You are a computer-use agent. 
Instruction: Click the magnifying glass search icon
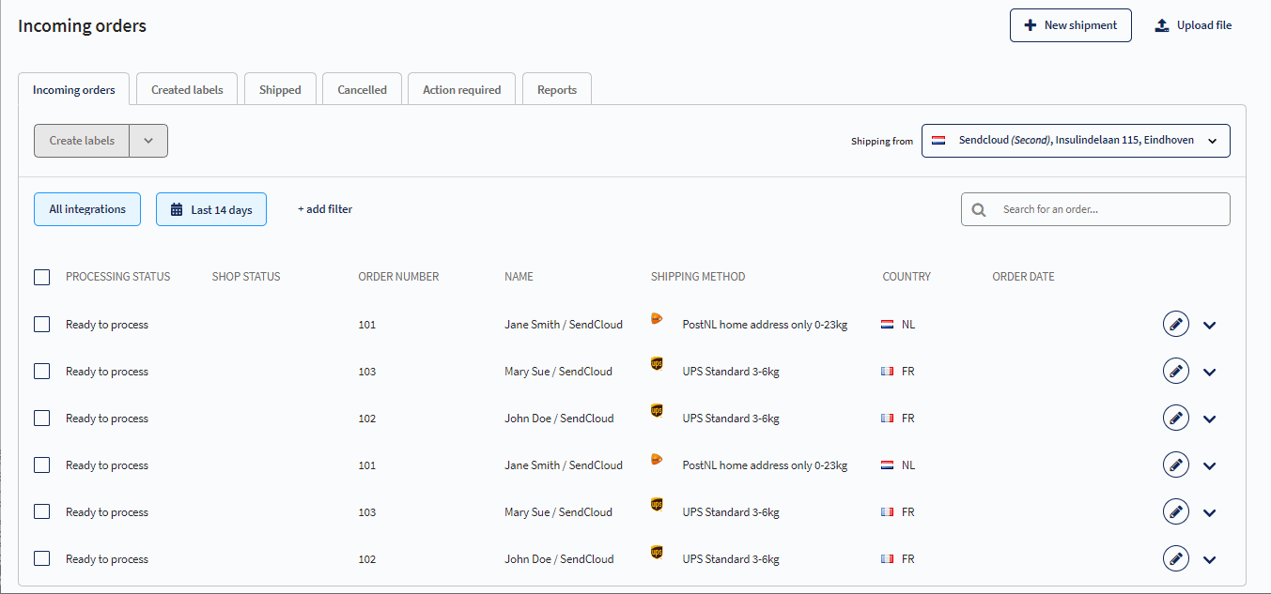tap(979, 210)
